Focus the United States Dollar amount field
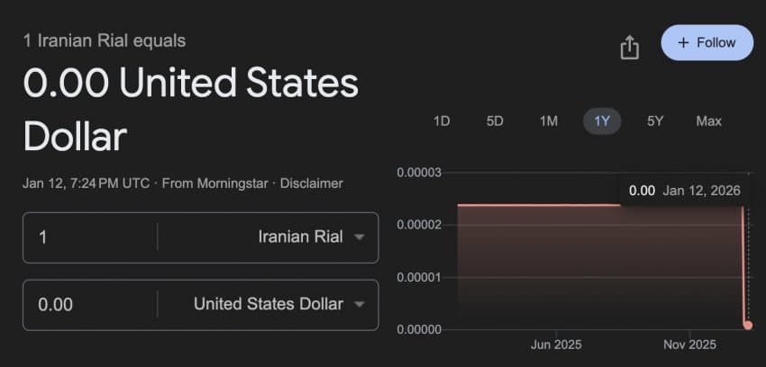This screenshot has height=367, width=766. tap(90, 304)
